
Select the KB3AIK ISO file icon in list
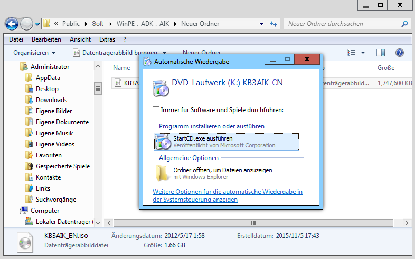pos(118,83)
